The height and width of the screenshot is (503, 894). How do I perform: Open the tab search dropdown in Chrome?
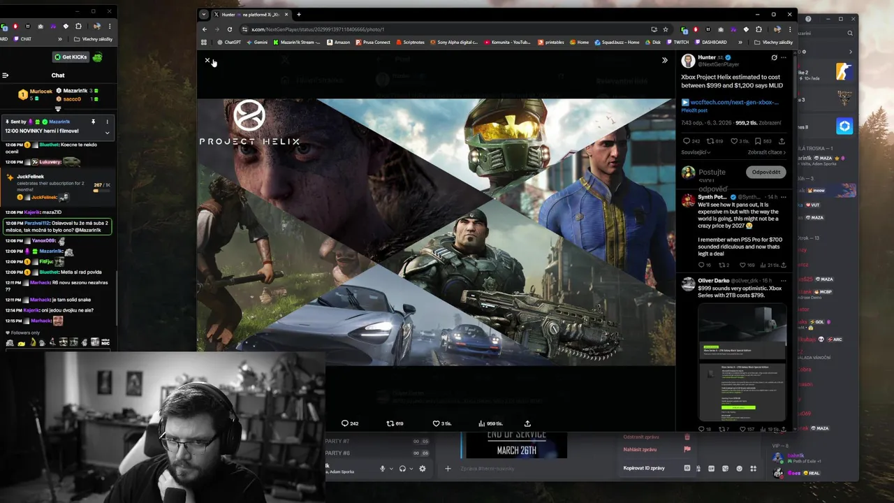click(x=204, y=14)
